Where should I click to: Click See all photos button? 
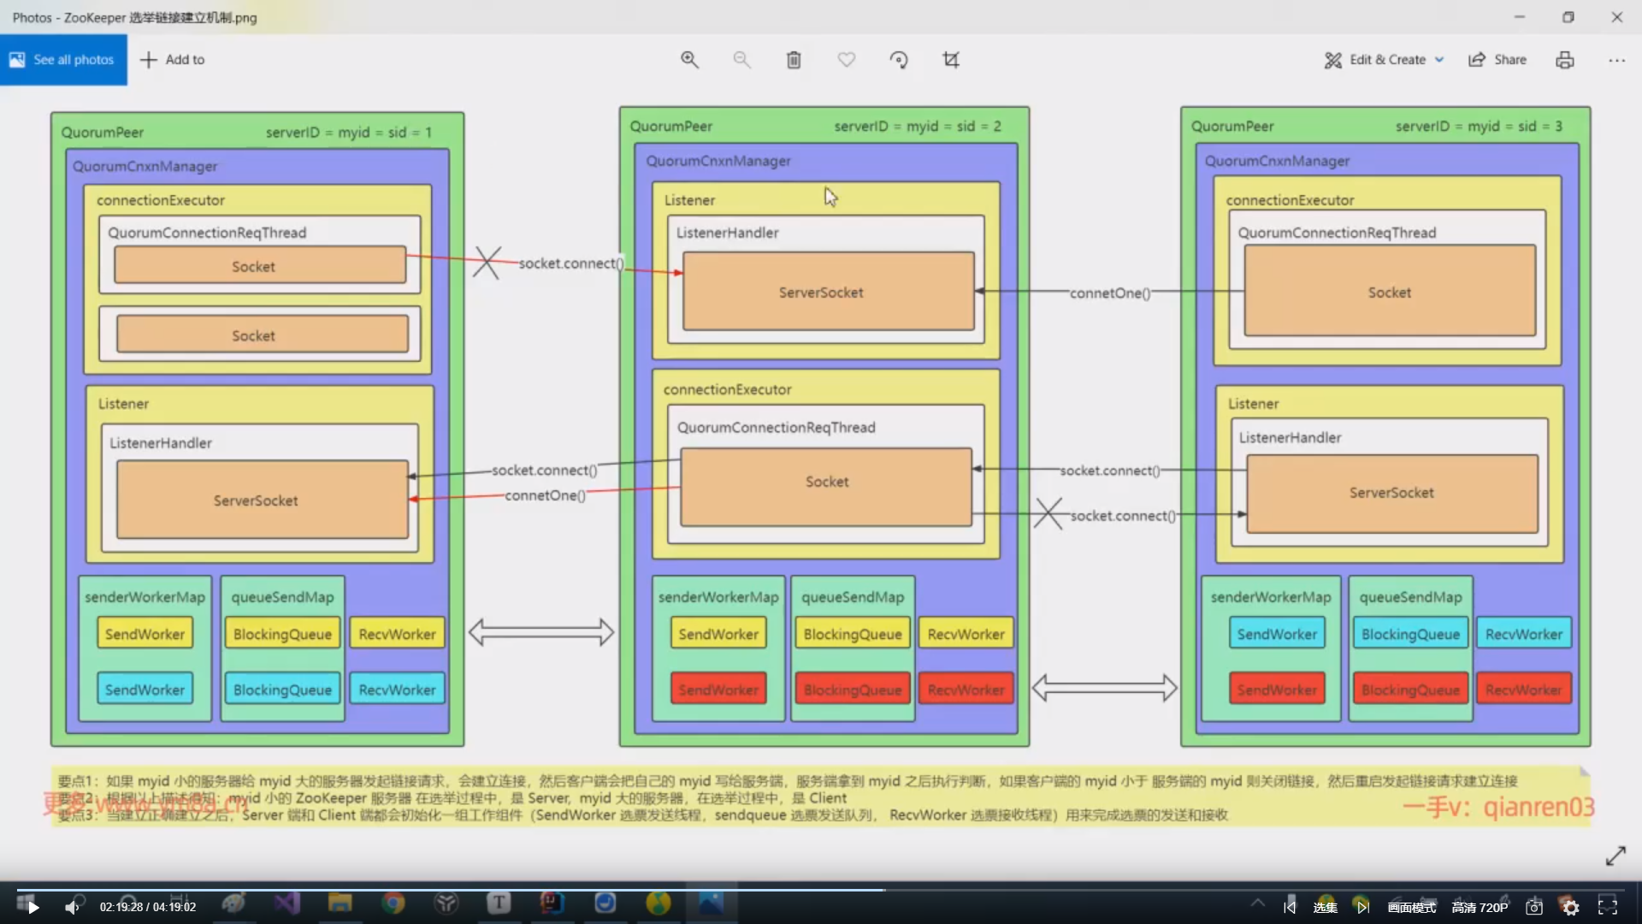[x=63, y=60]
